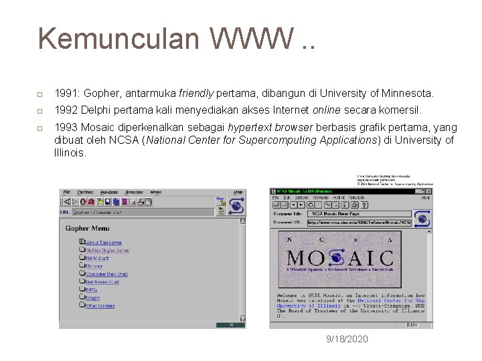Click the Print icon in the Gopher browser toolbar
Viewport: 482px width, 361px height.
click(141, 202)
